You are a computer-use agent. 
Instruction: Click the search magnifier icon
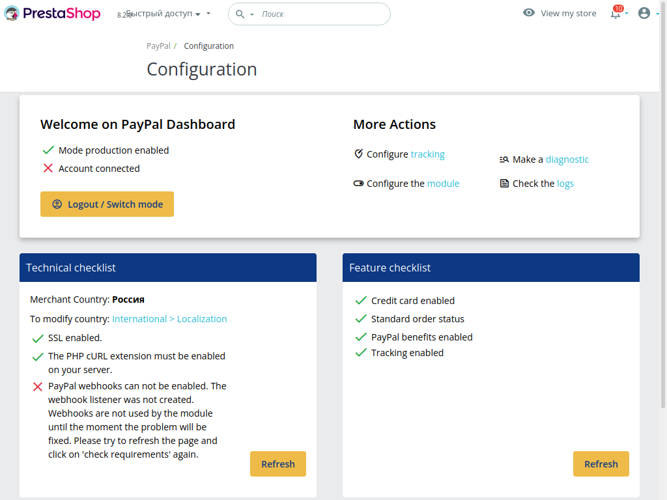[240, 14]
